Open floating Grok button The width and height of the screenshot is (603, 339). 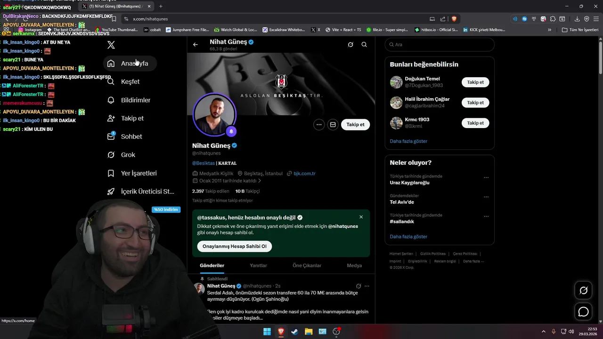(x=584, y=291)
